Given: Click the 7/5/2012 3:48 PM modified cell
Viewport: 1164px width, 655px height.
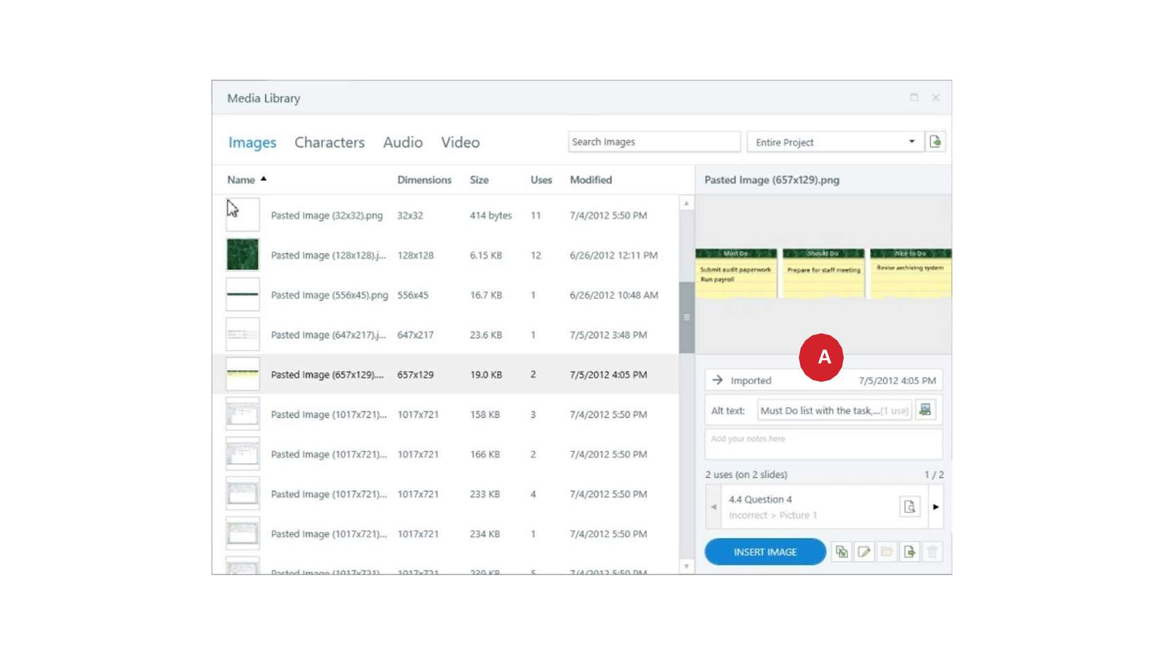Looking at the screenshot, I should coord(608,335).
